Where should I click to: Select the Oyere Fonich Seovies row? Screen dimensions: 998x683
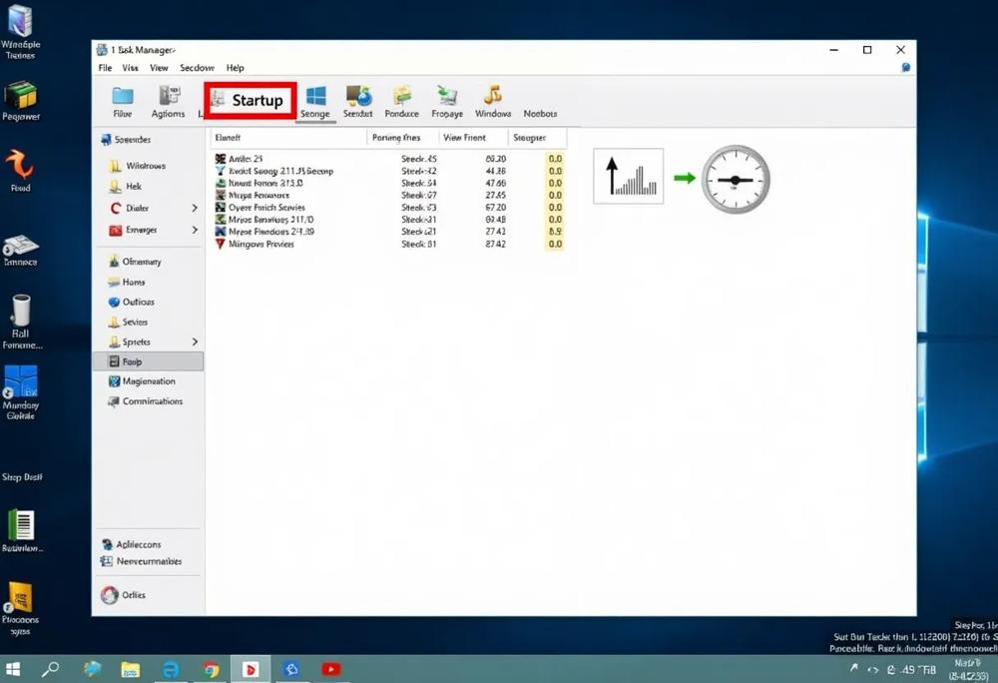(x=388, y=208)
